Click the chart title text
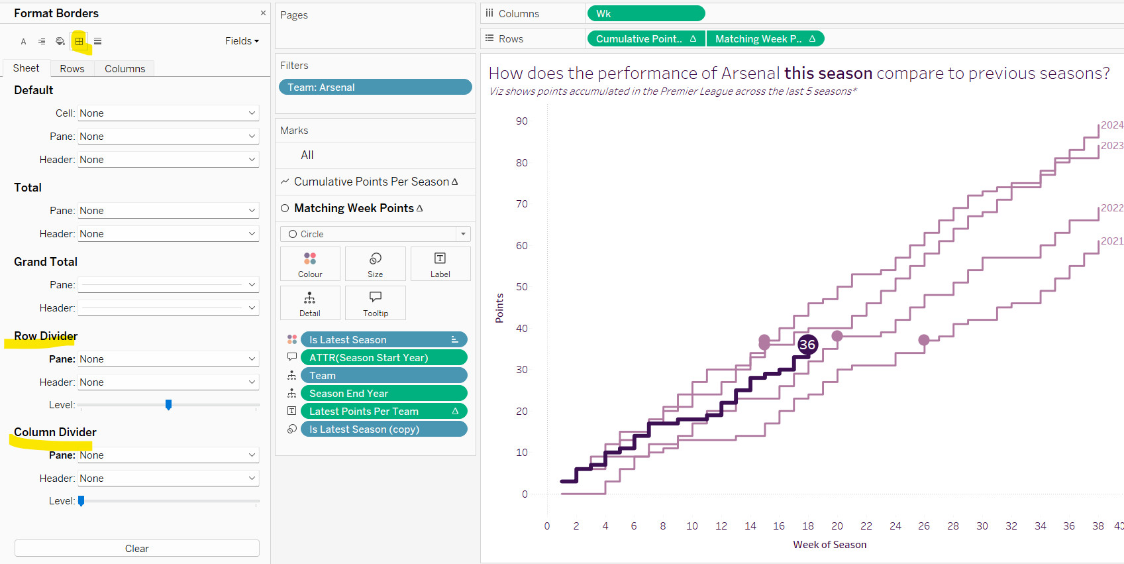 799,73
